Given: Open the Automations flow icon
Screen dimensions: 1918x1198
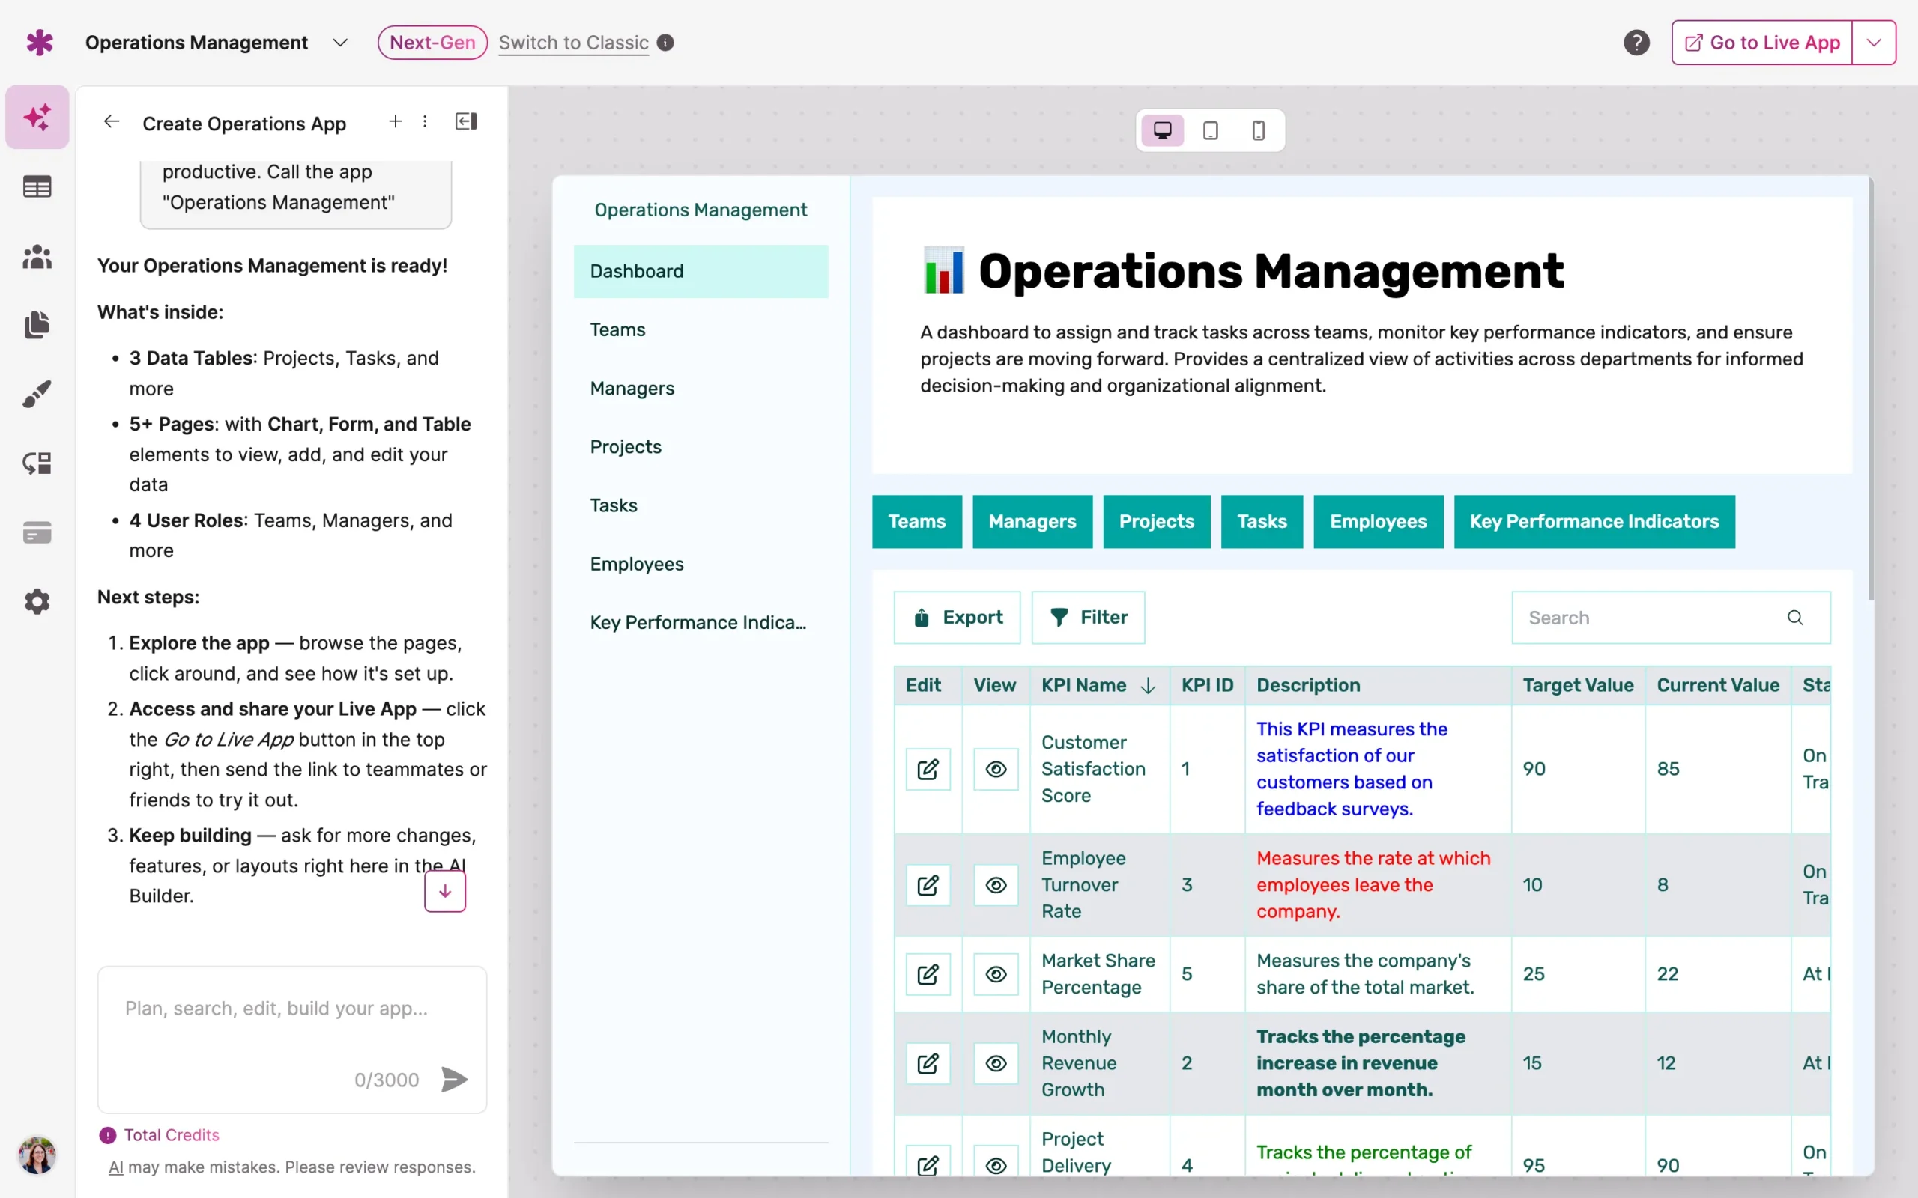Looking at the screenshot, I should coord(37,463).
